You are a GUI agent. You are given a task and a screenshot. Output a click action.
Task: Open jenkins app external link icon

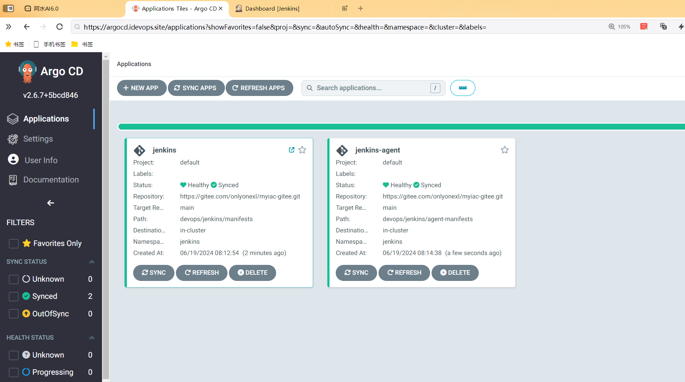(x=291, y=150)
